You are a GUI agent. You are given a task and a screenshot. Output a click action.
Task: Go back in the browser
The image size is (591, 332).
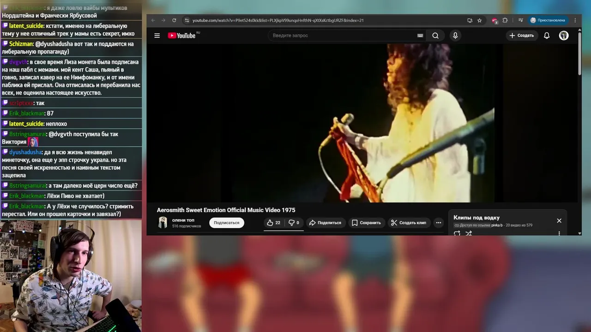(153, 20)
